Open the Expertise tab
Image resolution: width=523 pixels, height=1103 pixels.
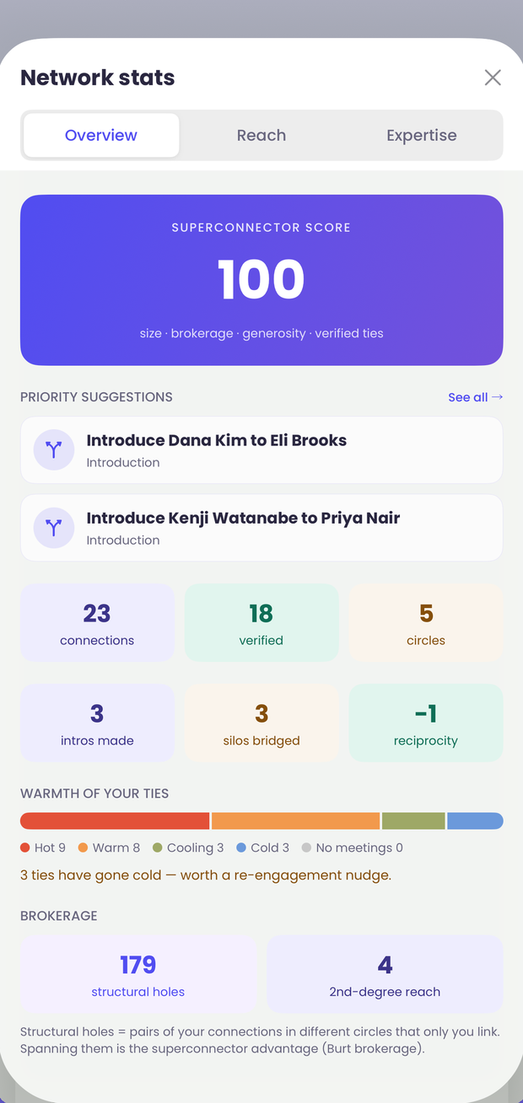point(422,135)
